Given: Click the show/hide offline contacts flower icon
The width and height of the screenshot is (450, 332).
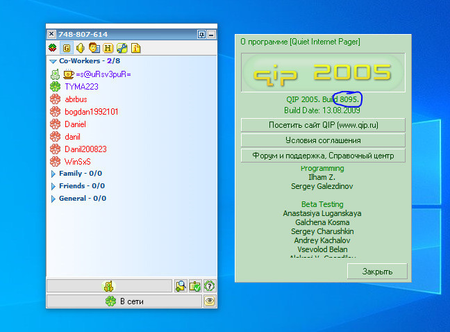Looking at the screenshot, I should pyautogui.click(x=52, y=48).
